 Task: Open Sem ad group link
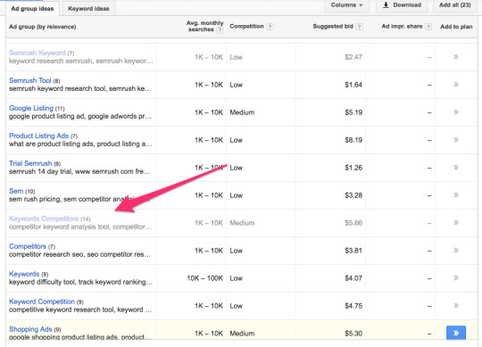16,191
